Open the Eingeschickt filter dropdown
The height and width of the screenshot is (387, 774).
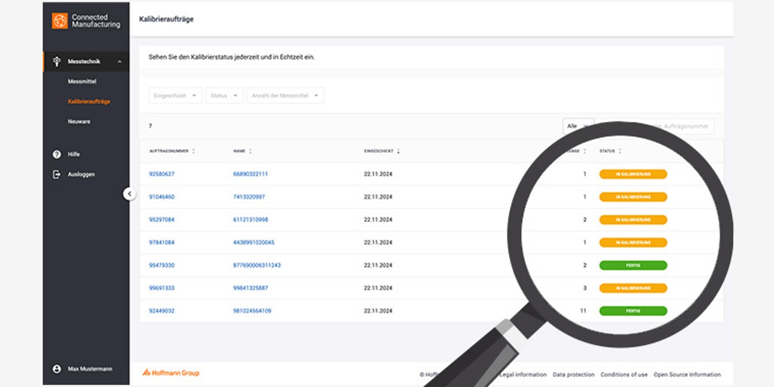175,96
